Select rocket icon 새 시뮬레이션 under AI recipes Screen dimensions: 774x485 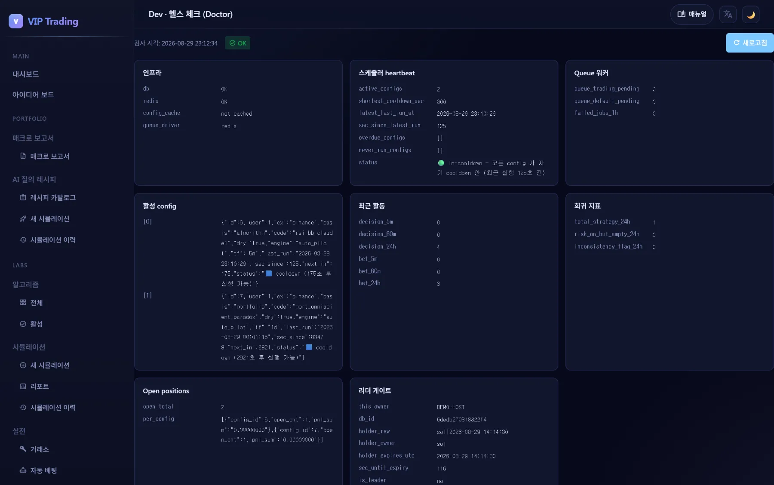pyautogui.click(x=45, y=218)
